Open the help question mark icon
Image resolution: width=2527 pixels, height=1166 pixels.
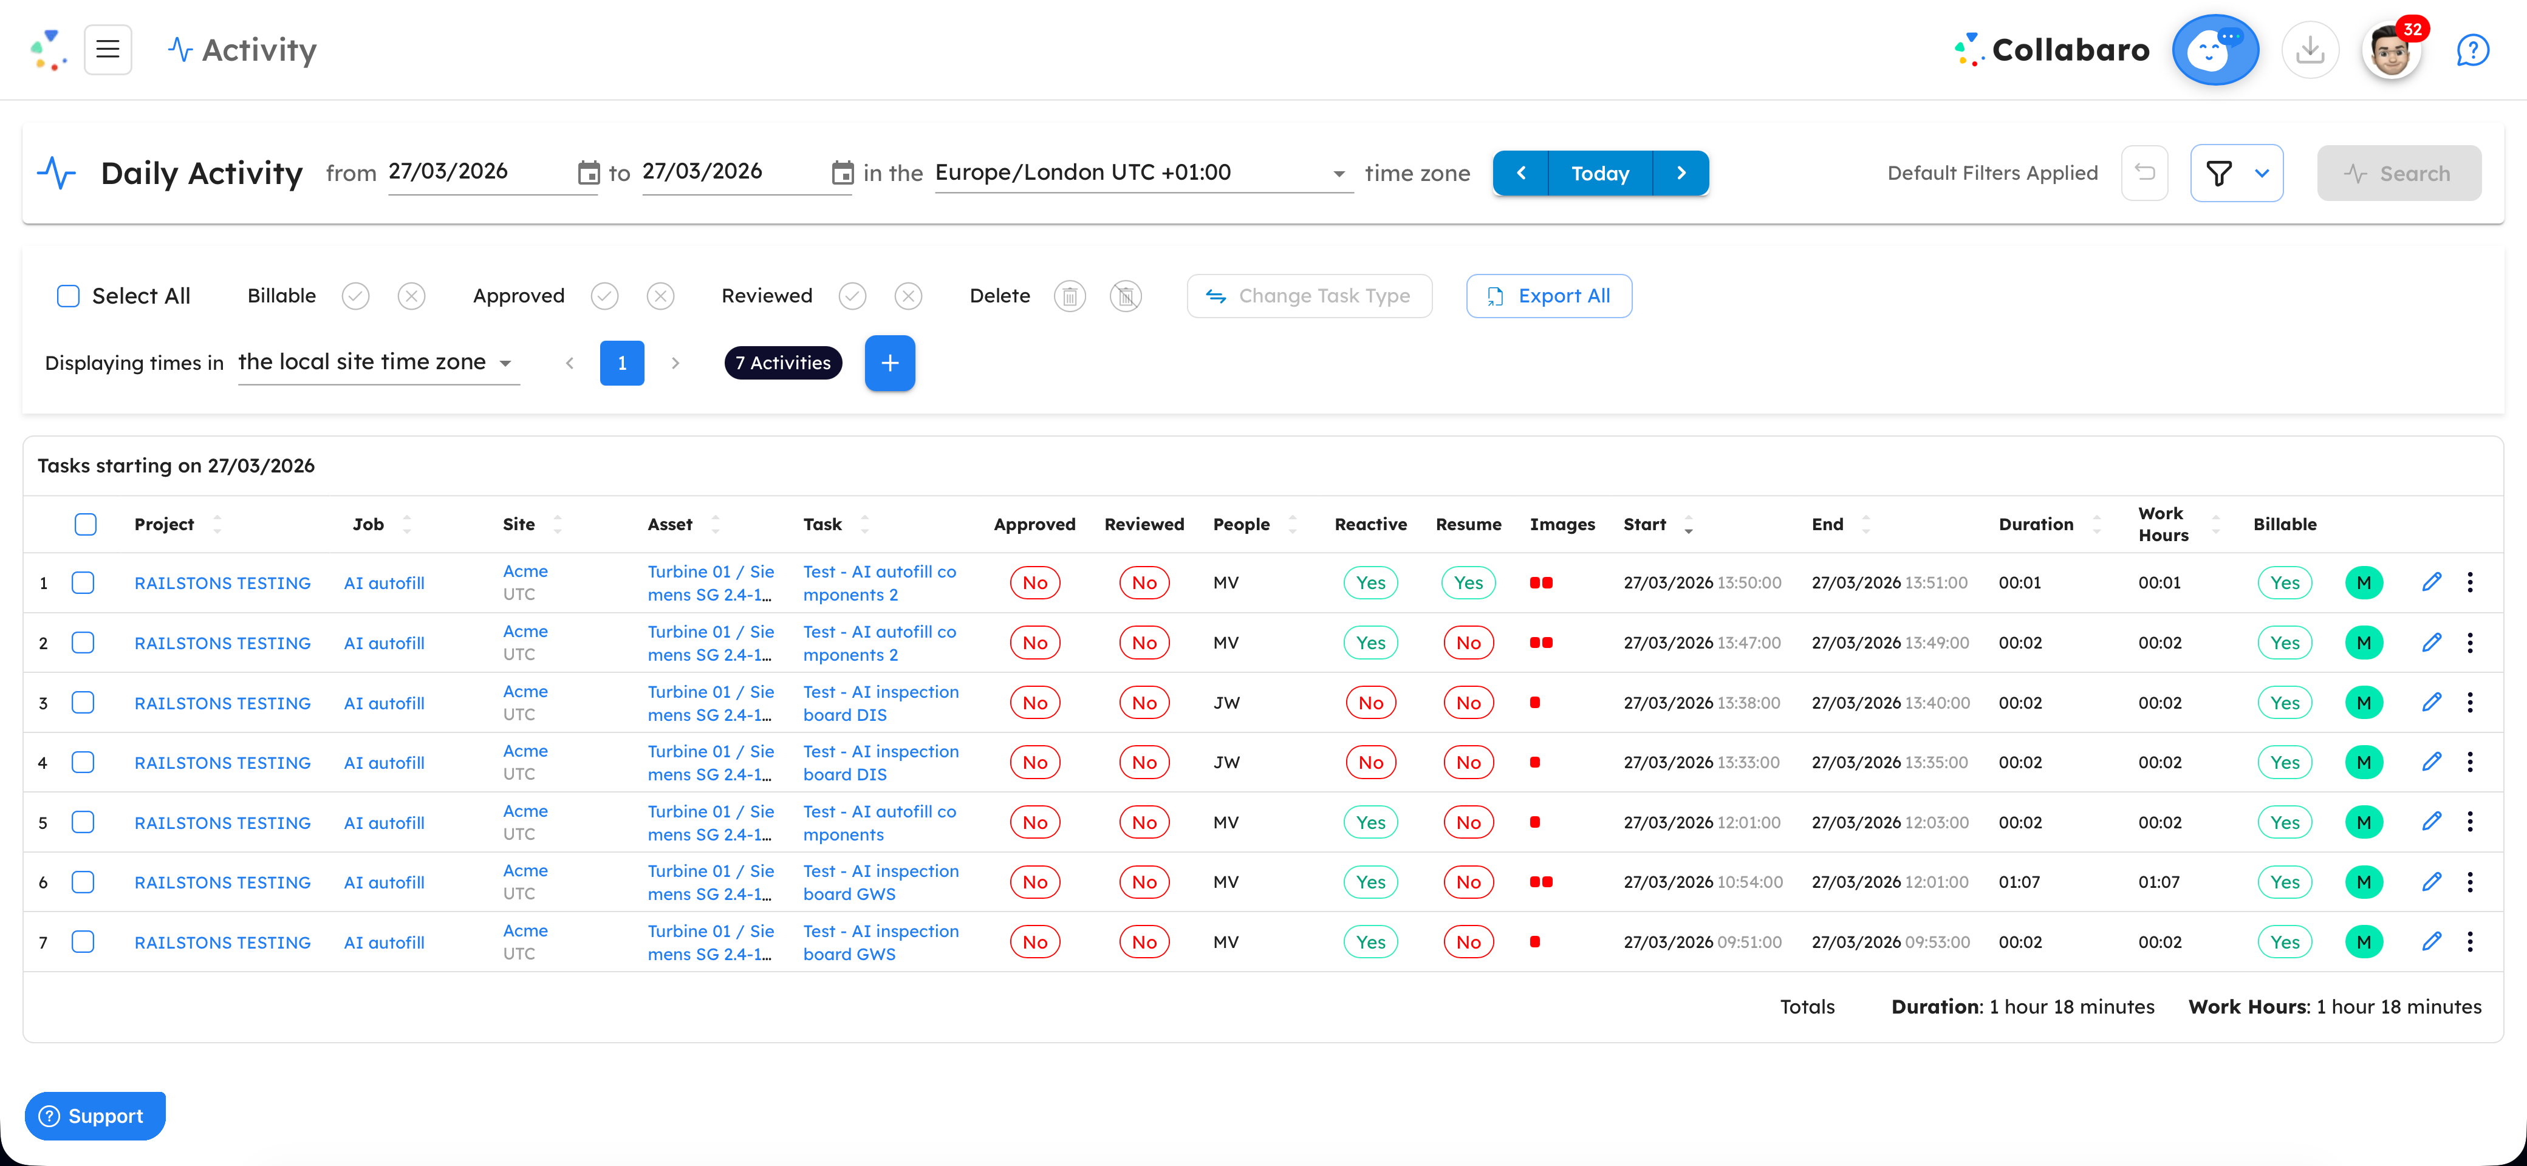click(2473, 49)
